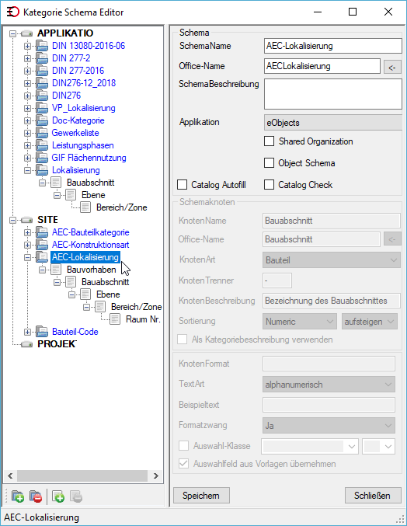Screen dimensions: 407x526
Task: Toggle Als Kategoriebeschreibung verwenden checkbox
Action: coord(182,340)
